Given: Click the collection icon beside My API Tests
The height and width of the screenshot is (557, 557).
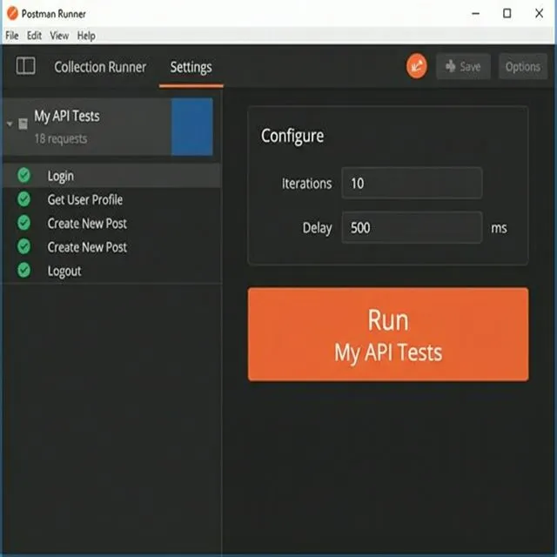Looking at the screenshot, I should tap(23, 124).
